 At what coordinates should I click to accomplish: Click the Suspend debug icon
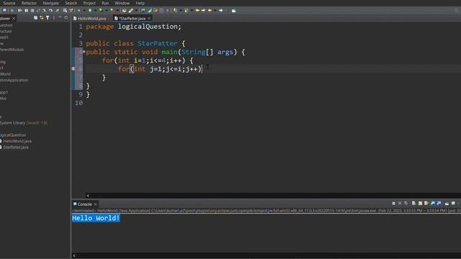(26, 10)
